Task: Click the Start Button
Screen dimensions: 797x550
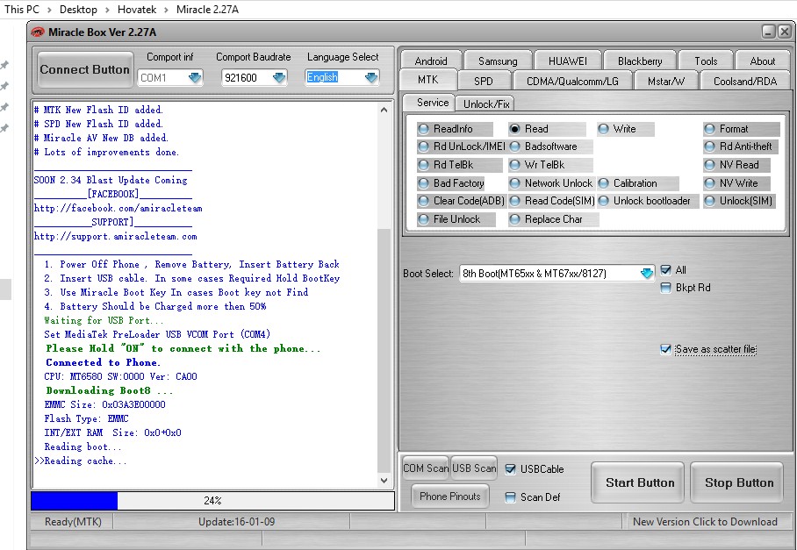Action: [639, 482]
